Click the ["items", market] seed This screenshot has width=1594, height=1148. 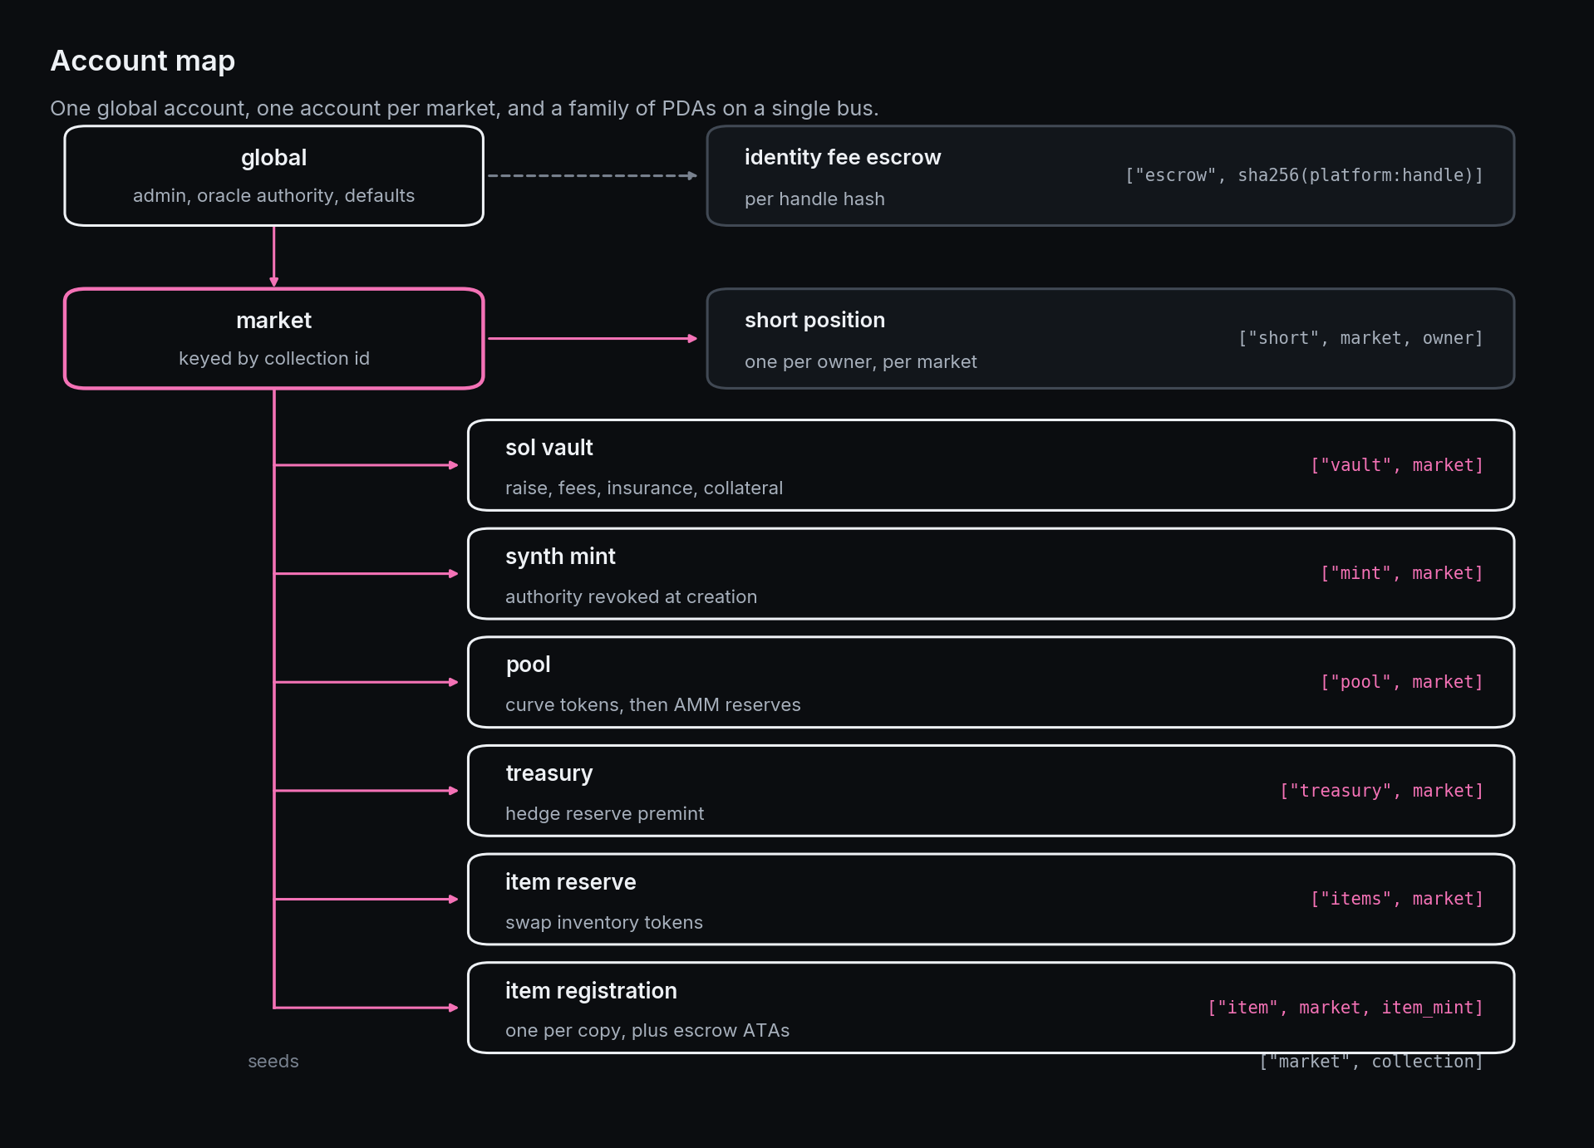pyautogui.click(x=1397, y=899)
